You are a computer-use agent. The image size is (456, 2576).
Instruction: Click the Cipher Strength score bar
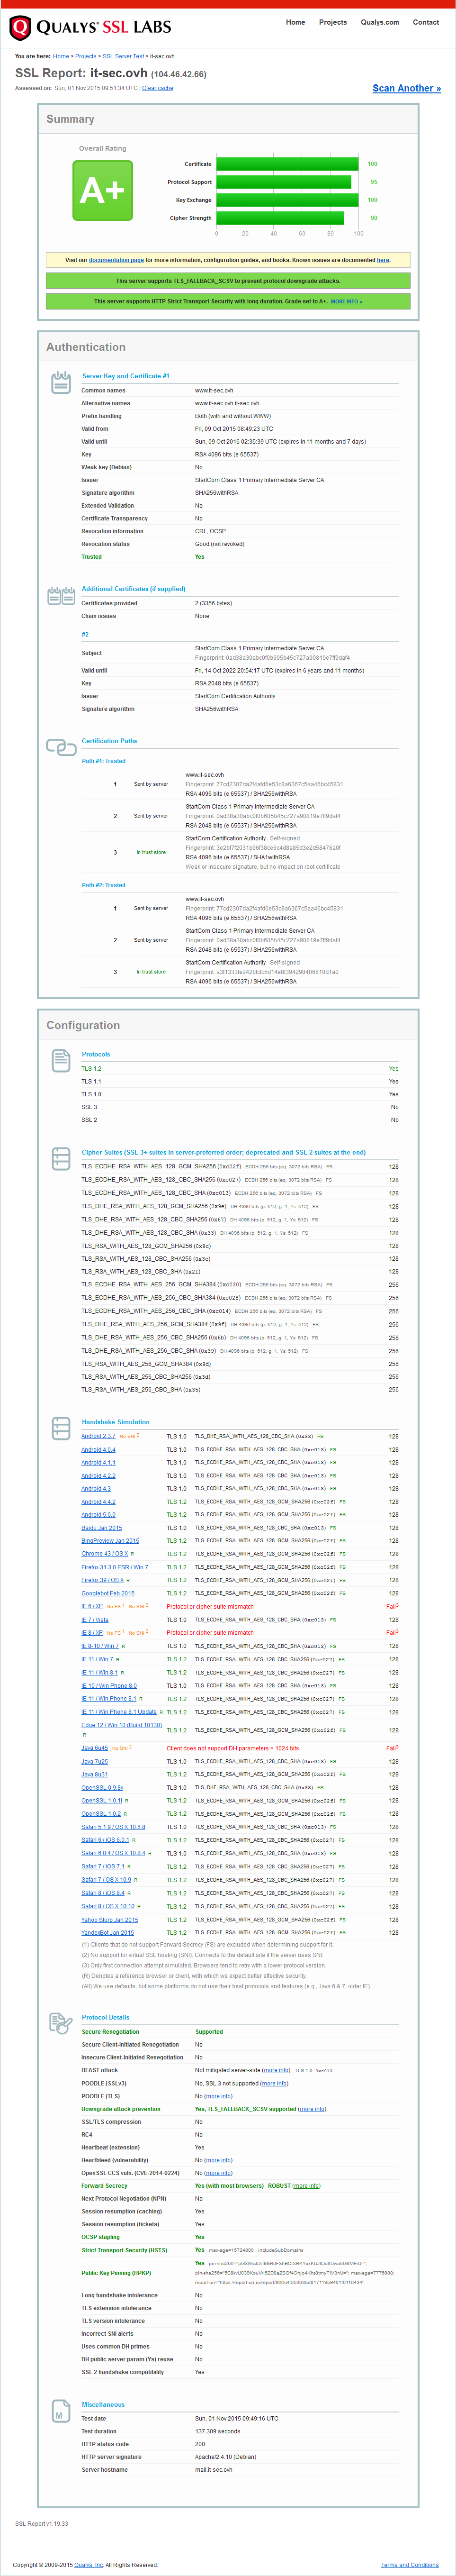(280, 218)
